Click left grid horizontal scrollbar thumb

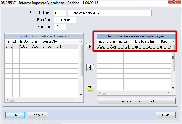12,100
